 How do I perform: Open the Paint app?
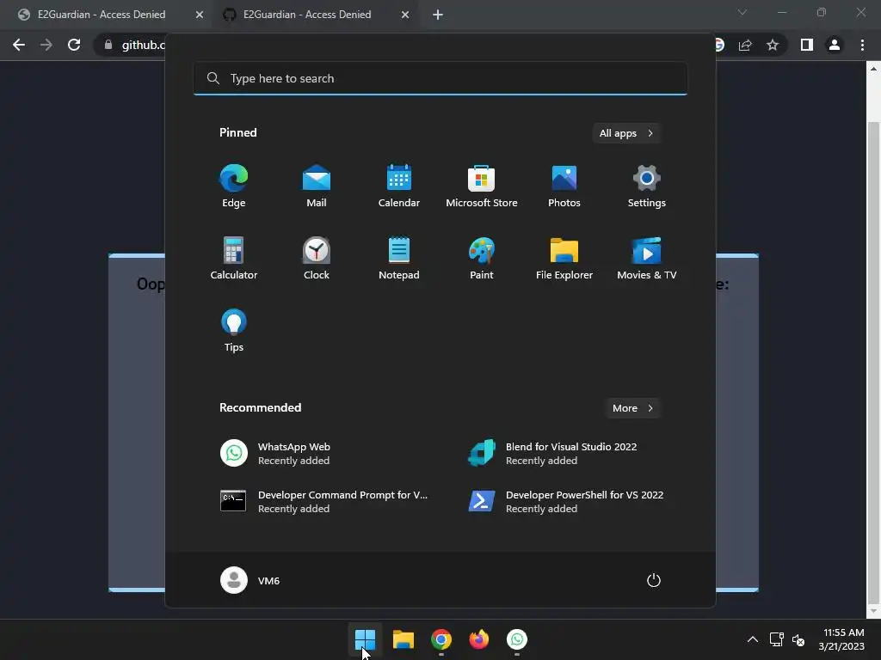pos(482,258)
